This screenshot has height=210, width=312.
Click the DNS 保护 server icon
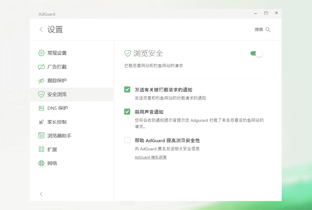41,108
